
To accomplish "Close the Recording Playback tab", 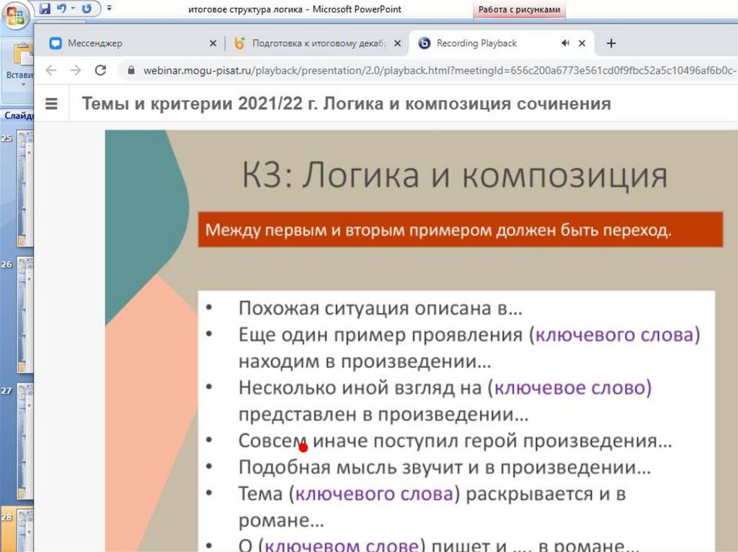I will click(x=582, y=43).
